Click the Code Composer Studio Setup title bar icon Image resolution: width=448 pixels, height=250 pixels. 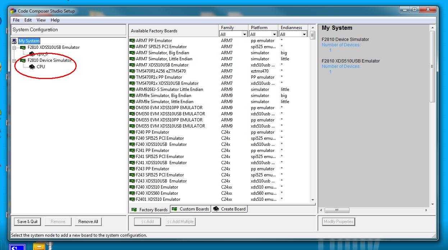click(14, 11)
